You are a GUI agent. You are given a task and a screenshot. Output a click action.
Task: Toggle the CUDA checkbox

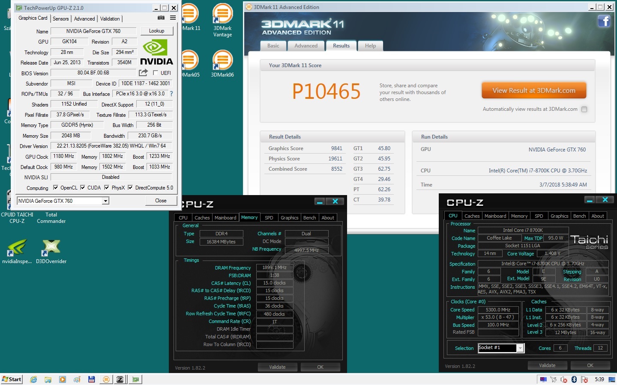coord(83,187)
